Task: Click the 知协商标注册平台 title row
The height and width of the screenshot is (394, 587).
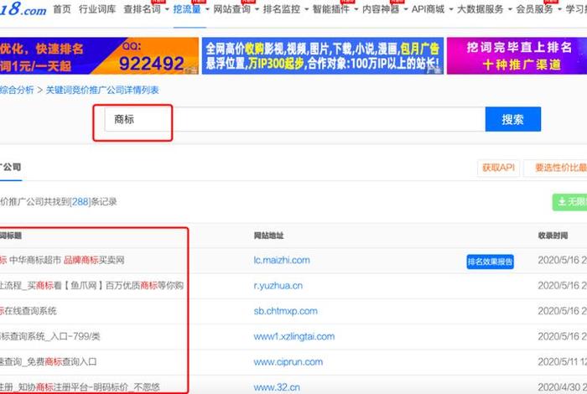Action: tap(80, 387)
